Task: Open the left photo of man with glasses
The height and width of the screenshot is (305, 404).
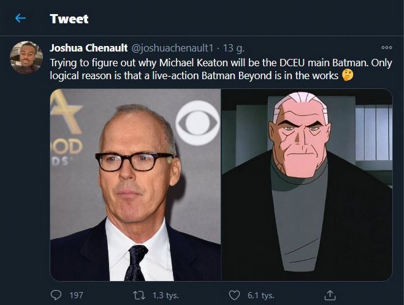Action: [135, 184]
